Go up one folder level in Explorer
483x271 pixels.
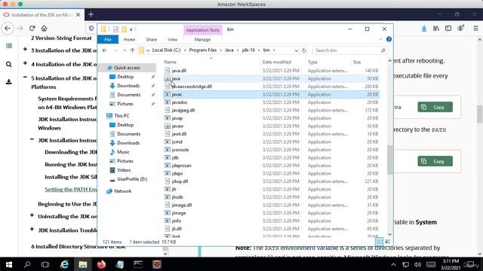(x=133, y=50)
